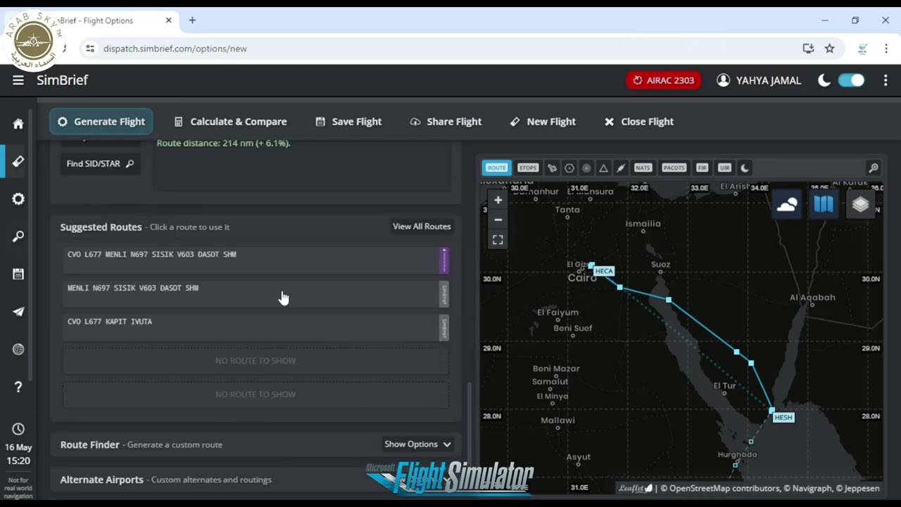Click the dark mode moon icon
901x507 pixels.
(824, 80)
